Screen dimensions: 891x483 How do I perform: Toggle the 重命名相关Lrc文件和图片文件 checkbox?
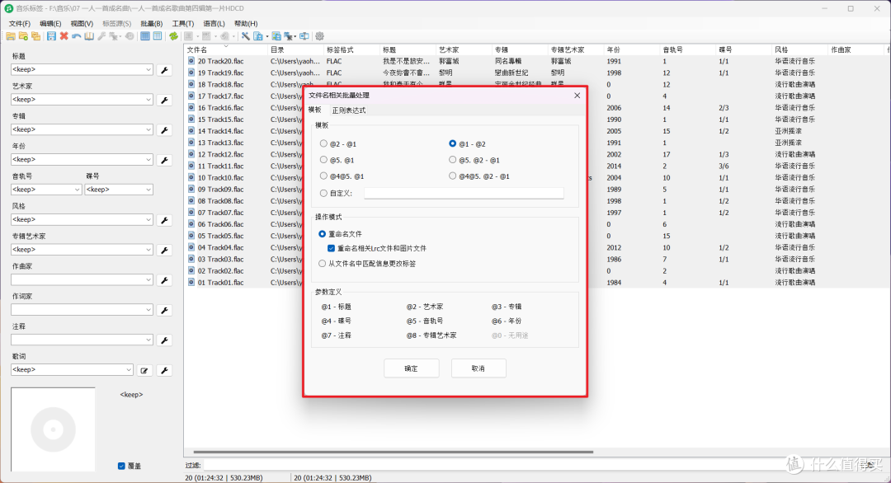(331, 248)
